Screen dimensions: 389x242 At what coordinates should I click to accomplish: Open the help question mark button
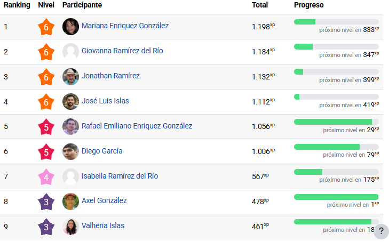tap(381, 231)
